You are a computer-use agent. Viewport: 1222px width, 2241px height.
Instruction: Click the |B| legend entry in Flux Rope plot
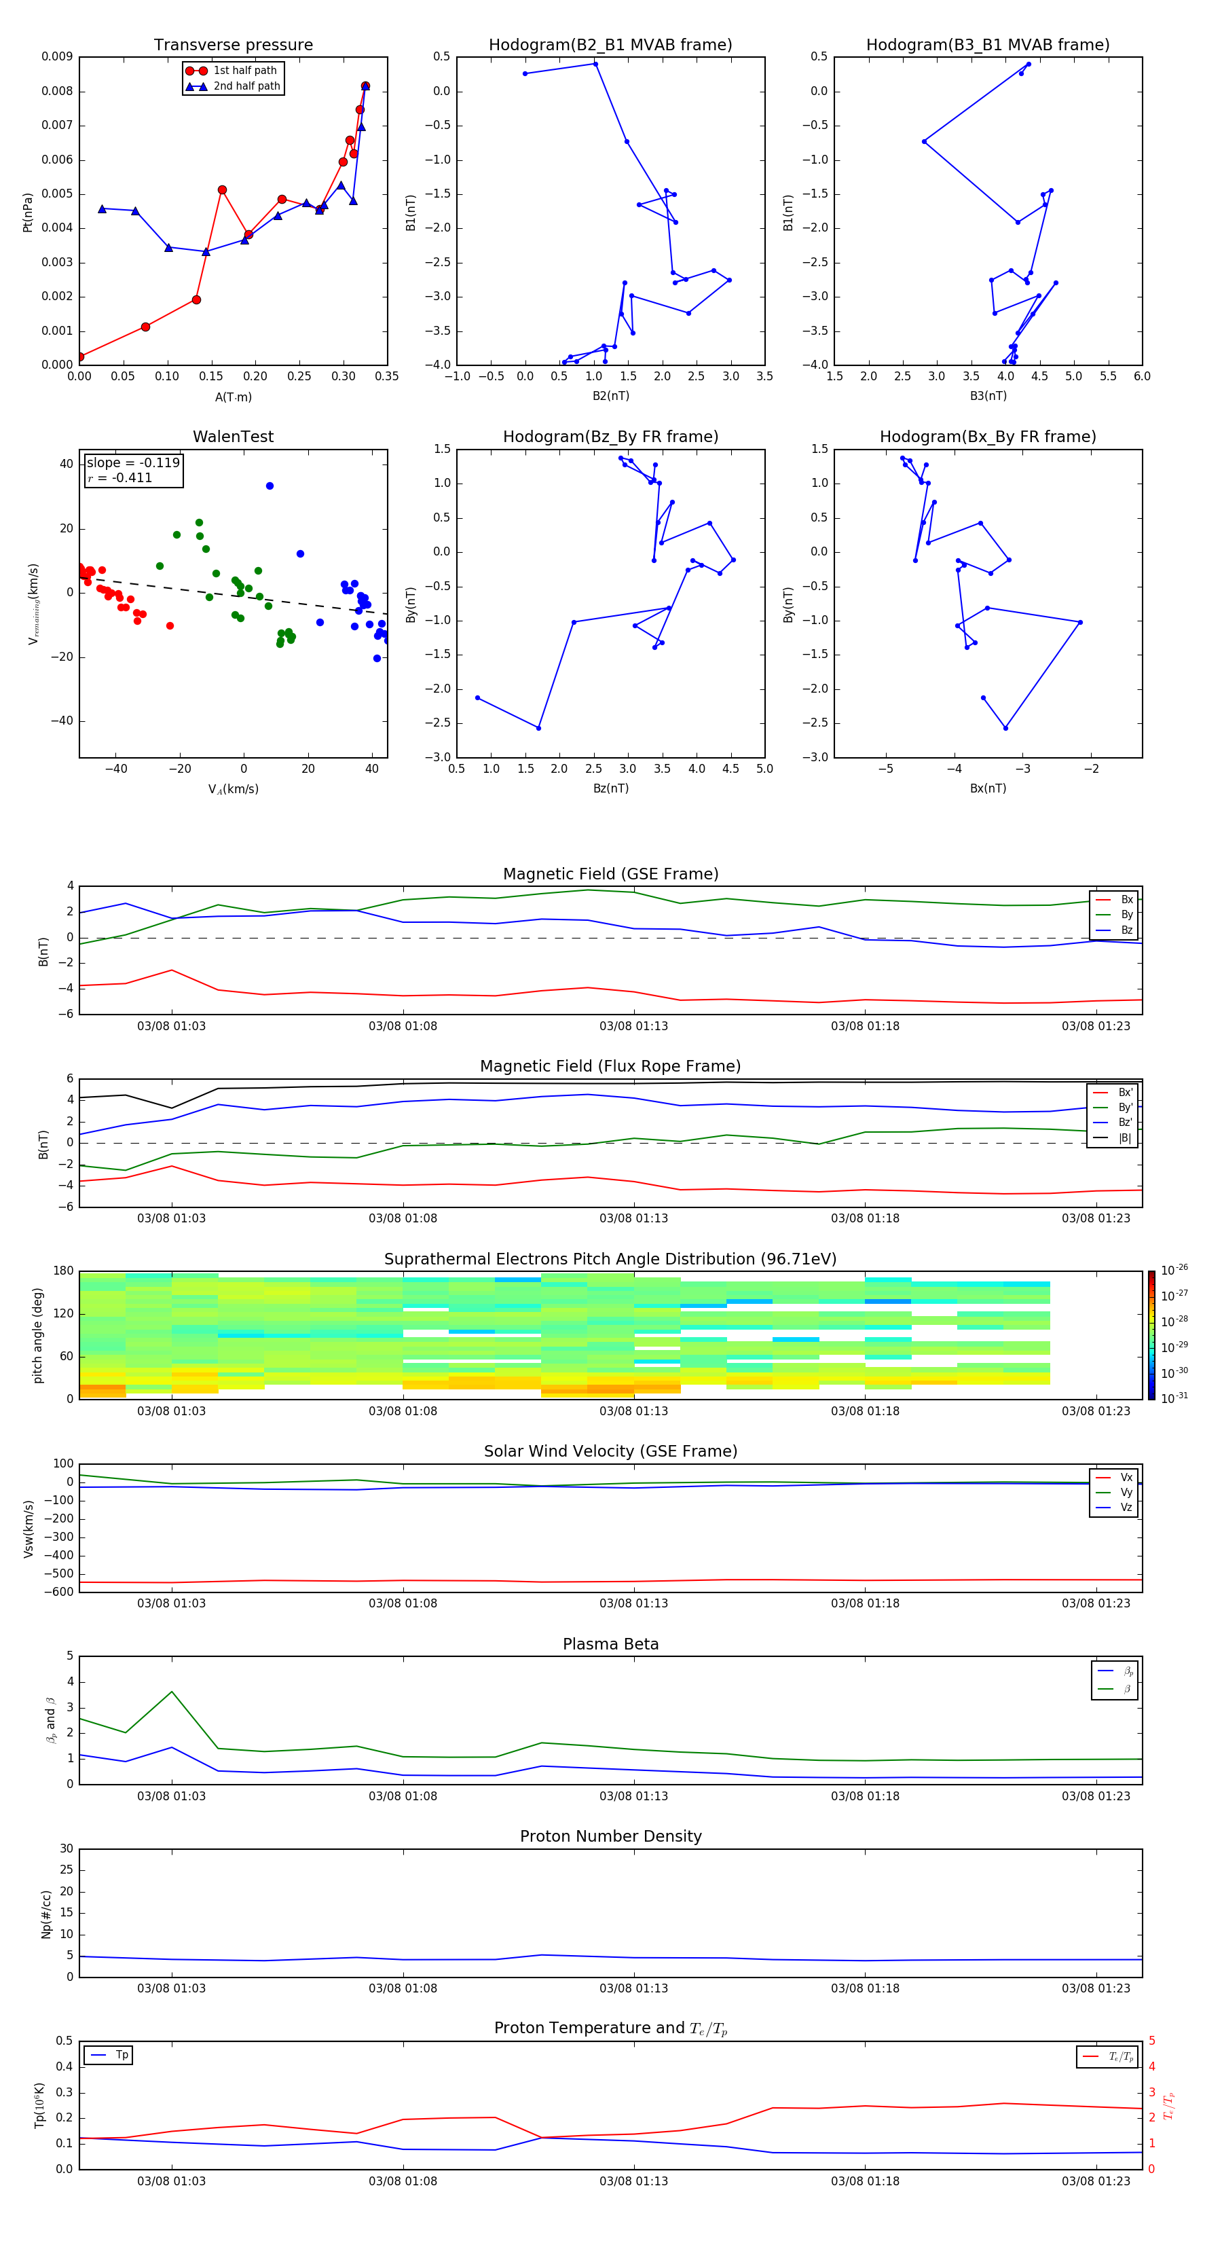(x=1113, y=1139)
